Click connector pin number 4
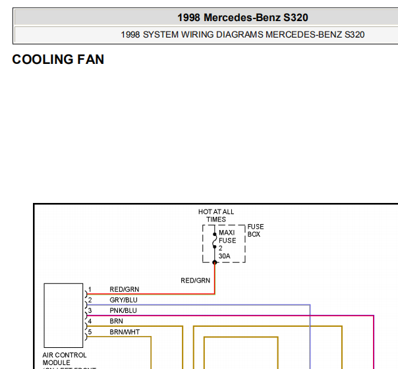The width and height of the screenshot is (398, 369). [90, 322]
